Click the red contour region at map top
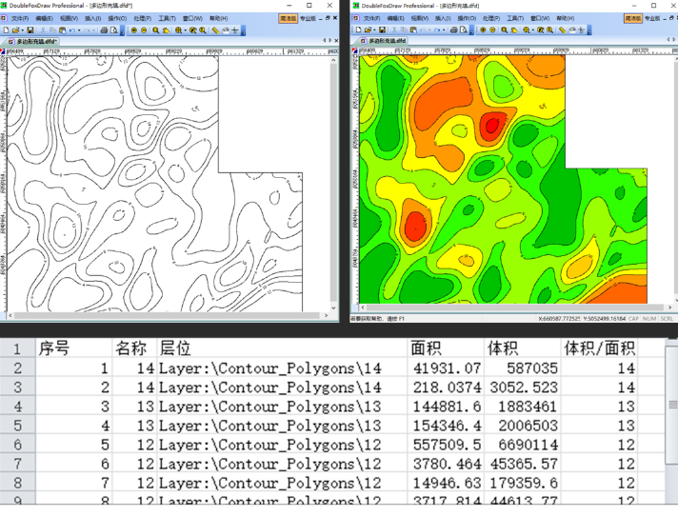678x516 pixels. pos(491,124)
